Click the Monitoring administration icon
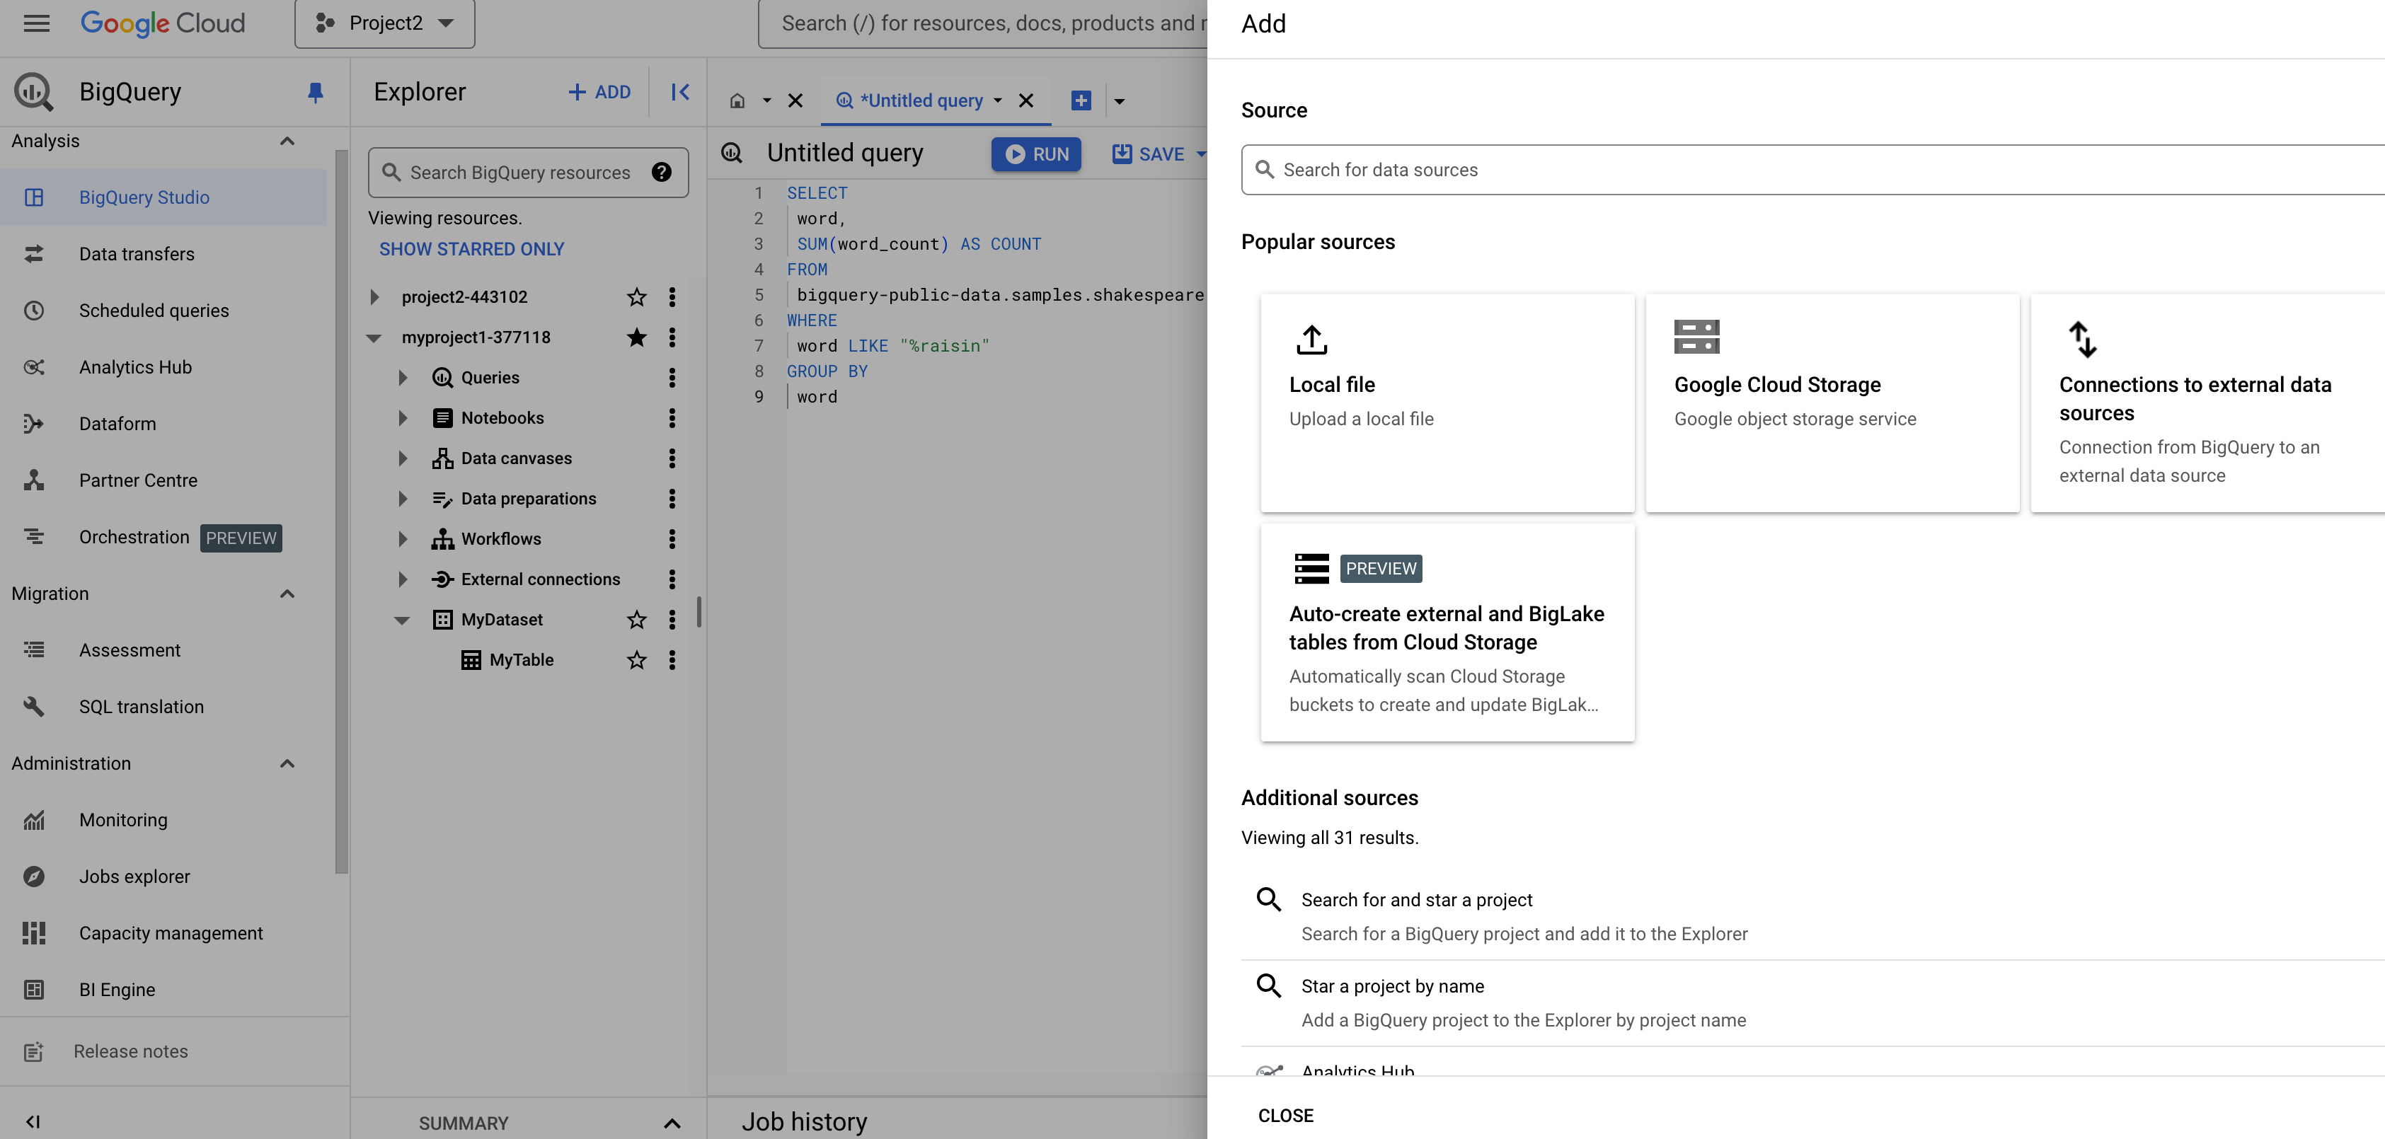Image resolution: width=2385 pixels, height=1139 pixels. tap(33, 820)
